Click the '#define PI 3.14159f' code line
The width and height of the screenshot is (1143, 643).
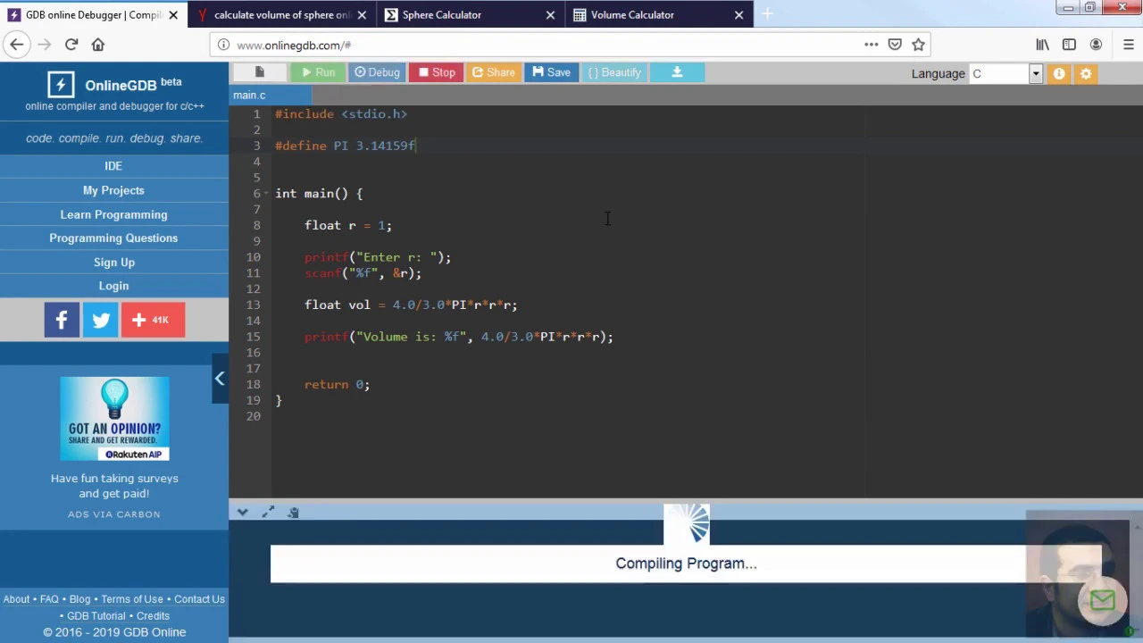tap(345, 146)
